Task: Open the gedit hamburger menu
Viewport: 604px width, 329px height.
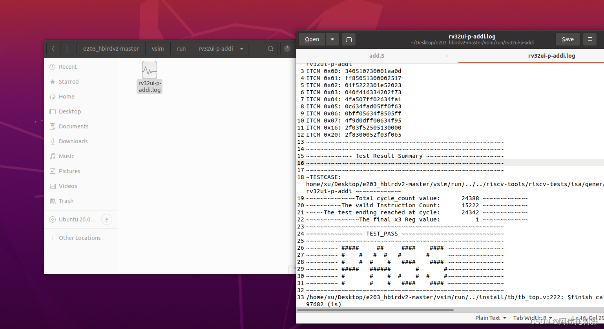Action: (589, 39)
